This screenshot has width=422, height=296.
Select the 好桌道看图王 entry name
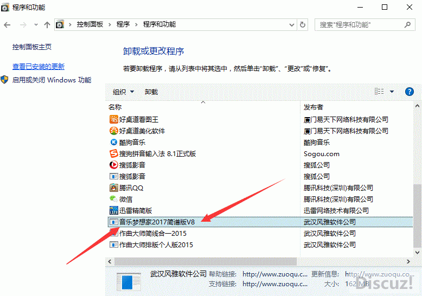point(139,119)
